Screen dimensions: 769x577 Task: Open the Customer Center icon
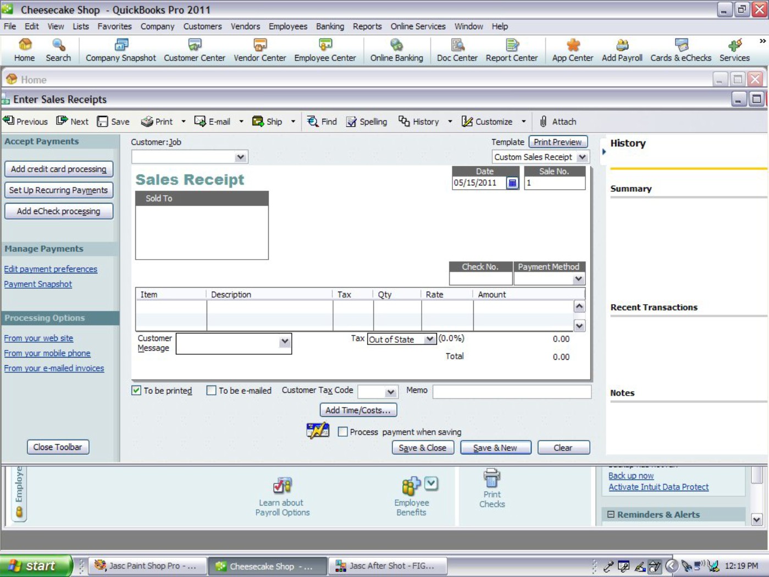coord(195,50)
